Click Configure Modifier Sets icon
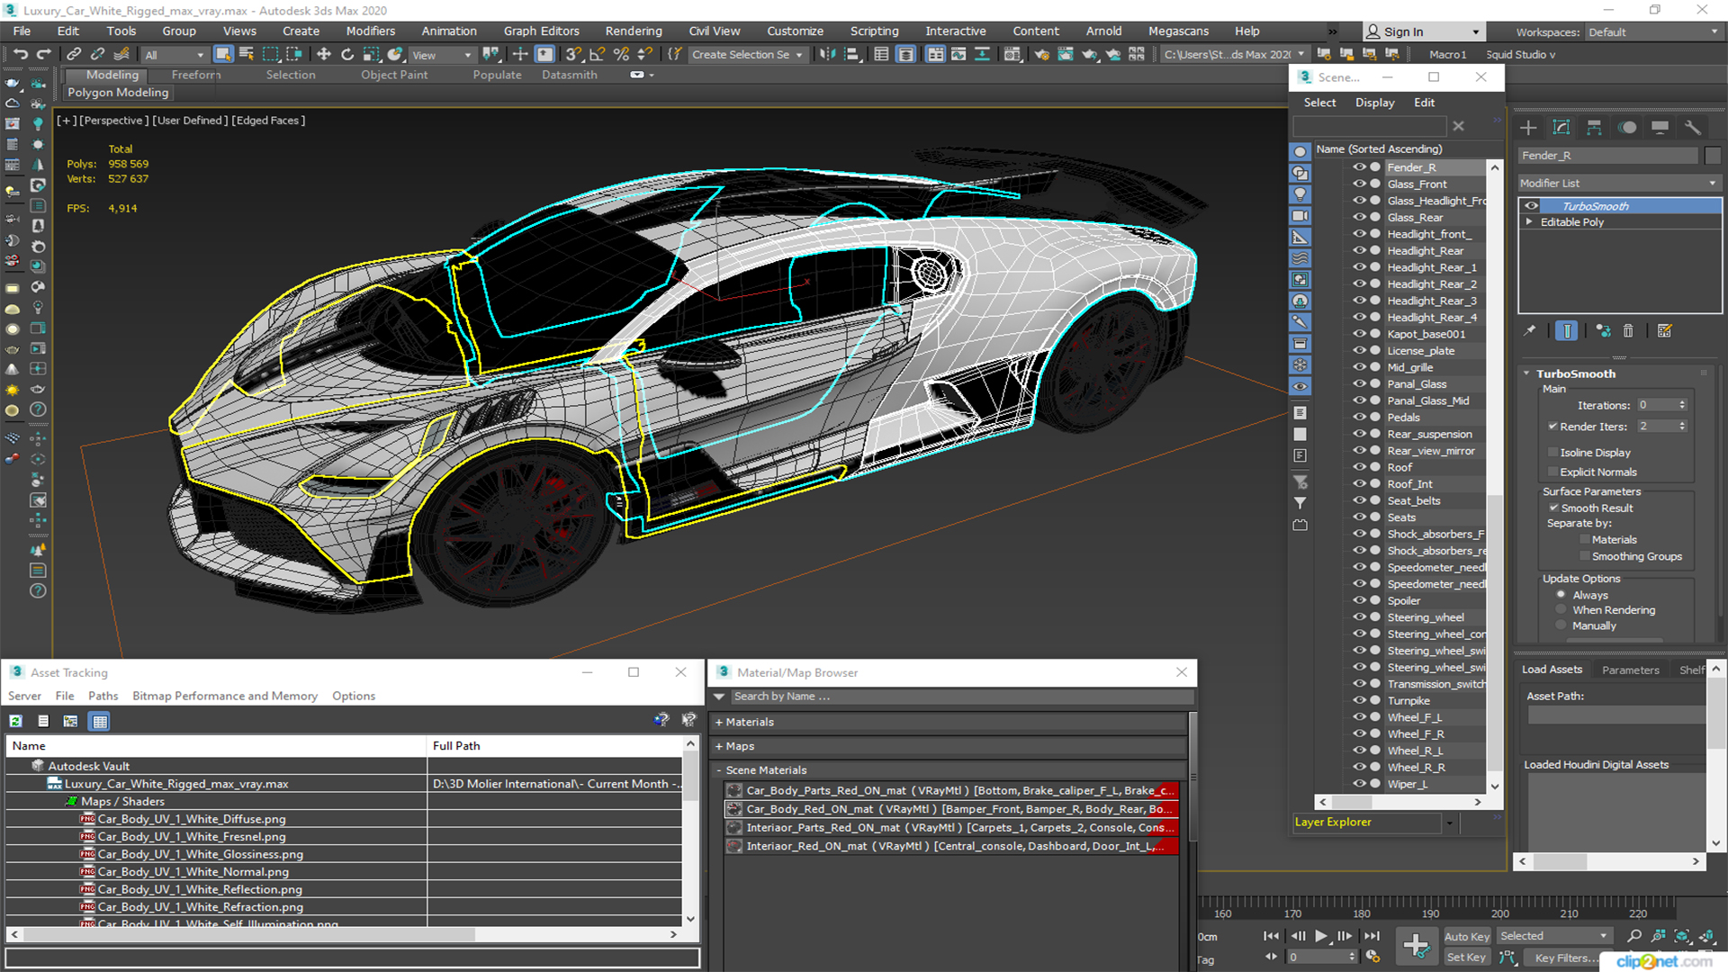The height and width of the screenshot is (972, 1728). 1664,331
